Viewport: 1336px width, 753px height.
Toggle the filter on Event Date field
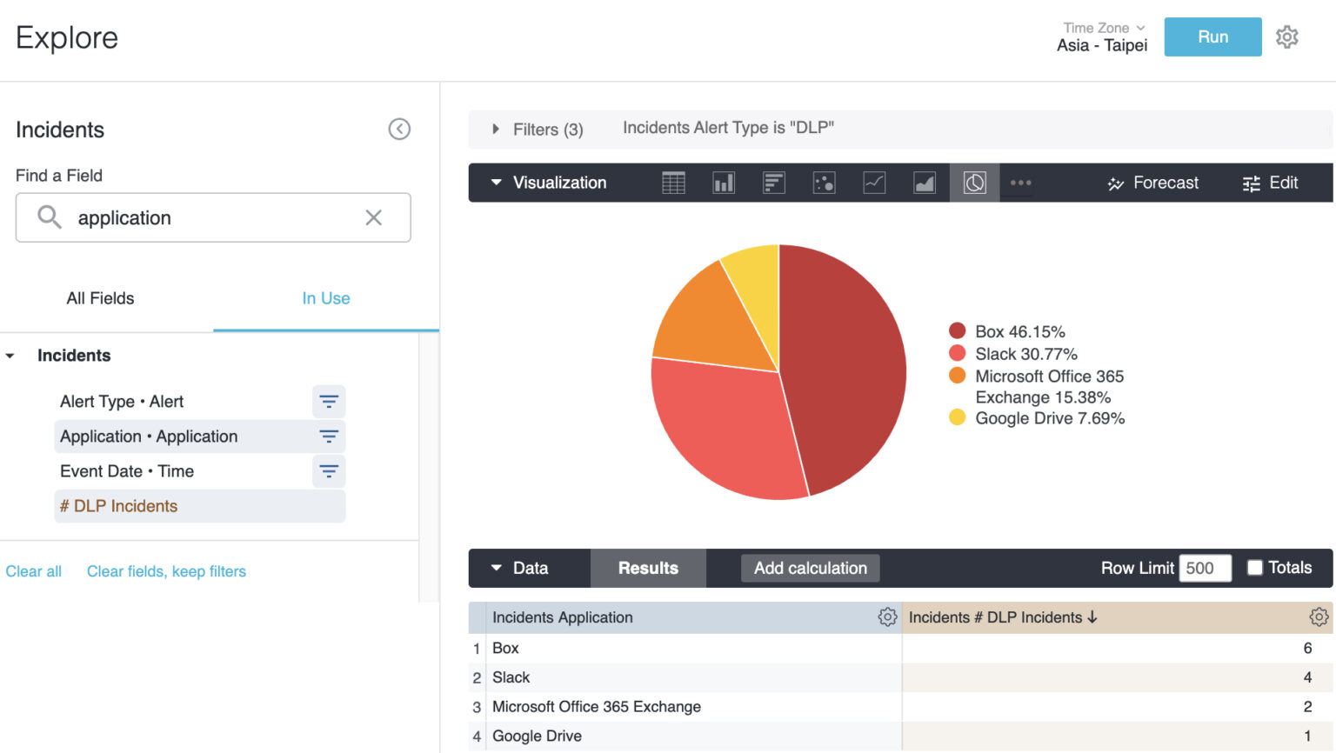(x=329, y=471)
